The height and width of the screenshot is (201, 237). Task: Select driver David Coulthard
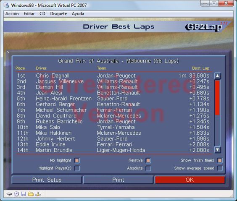click(56, 116)
